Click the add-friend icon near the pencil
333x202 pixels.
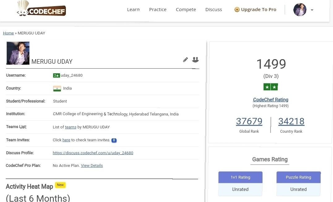click(195, 60)
